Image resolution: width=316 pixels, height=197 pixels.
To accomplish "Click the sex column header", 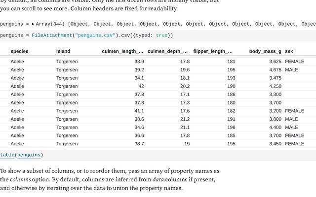I will (x=289, y=51).
